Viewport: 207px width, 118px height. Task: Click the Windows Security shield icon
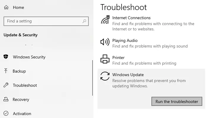[6, 57]
